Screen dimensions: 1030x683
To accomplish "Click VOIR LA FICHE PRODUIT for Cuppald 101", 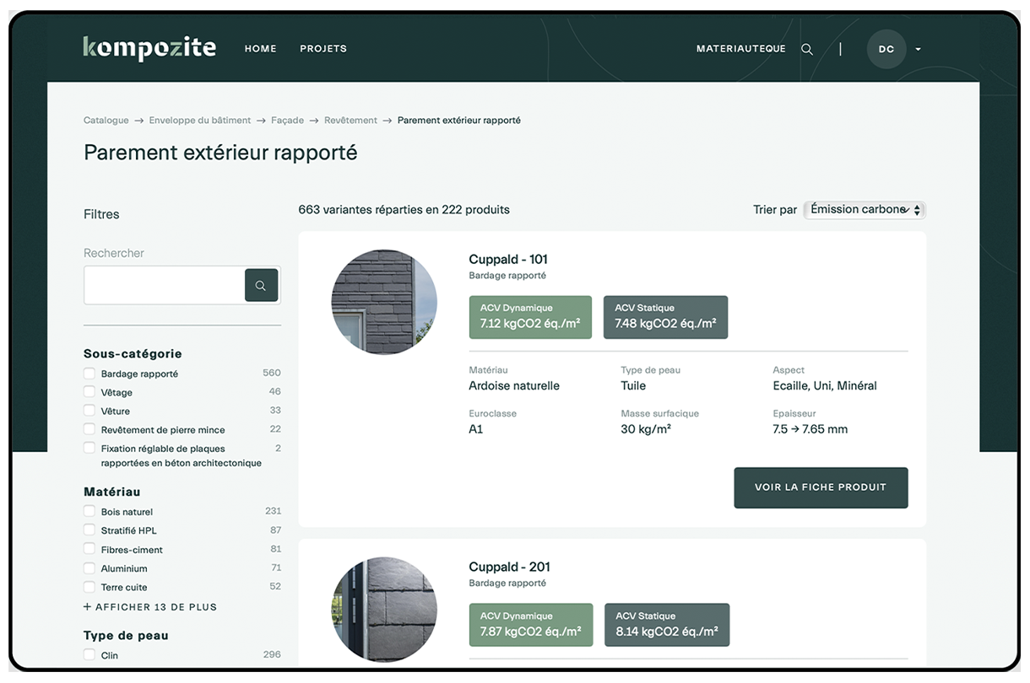I will [x=821, y=487].
